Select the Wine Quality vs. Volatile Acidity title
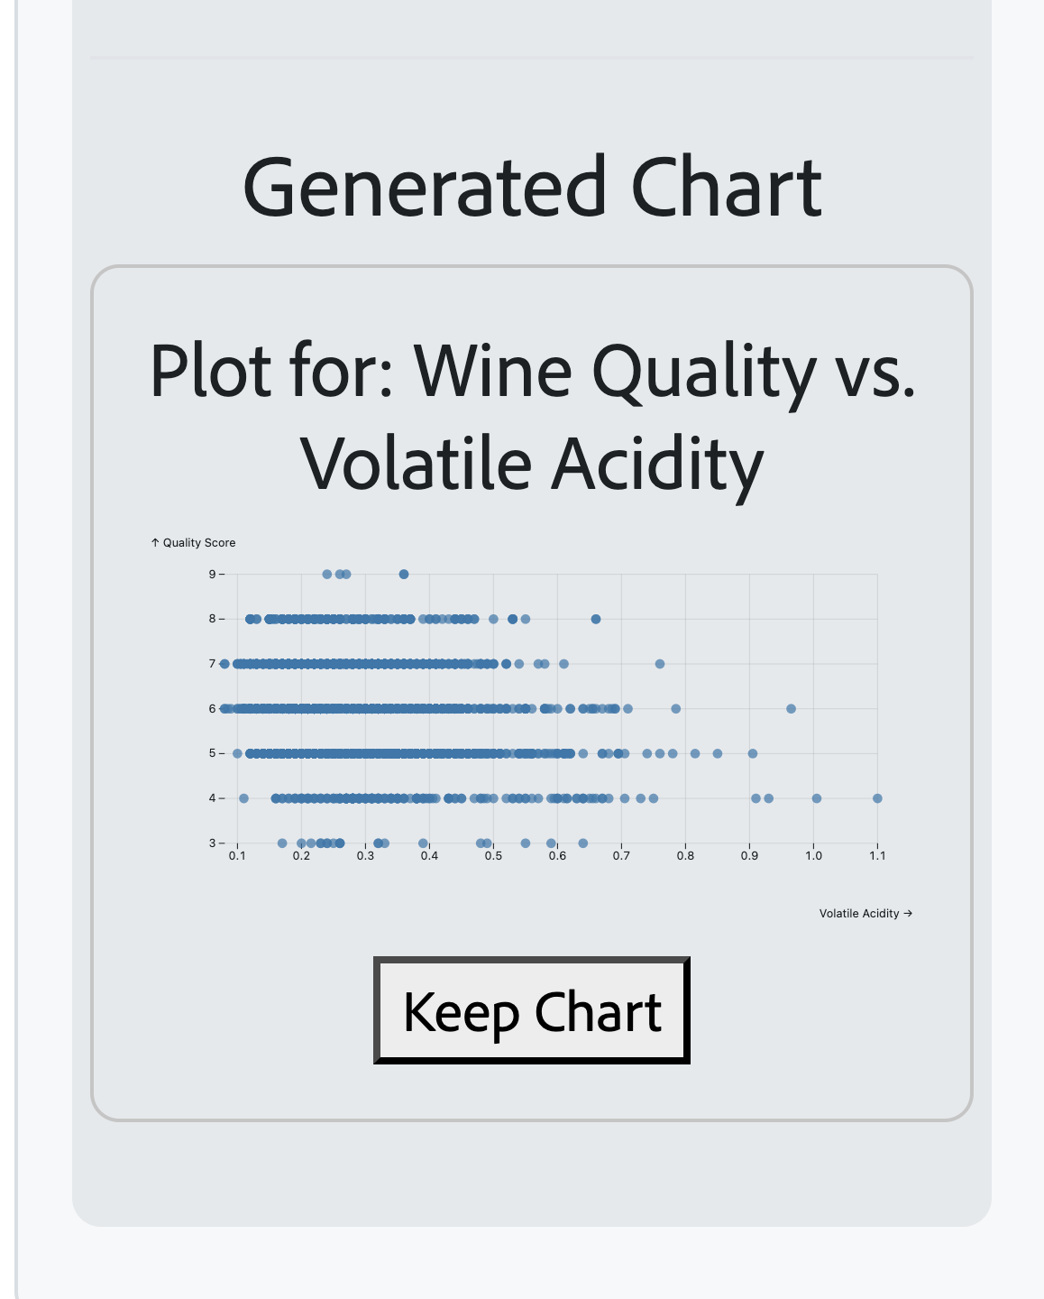The image size is (1044, 1299). [x=532, y=417]
